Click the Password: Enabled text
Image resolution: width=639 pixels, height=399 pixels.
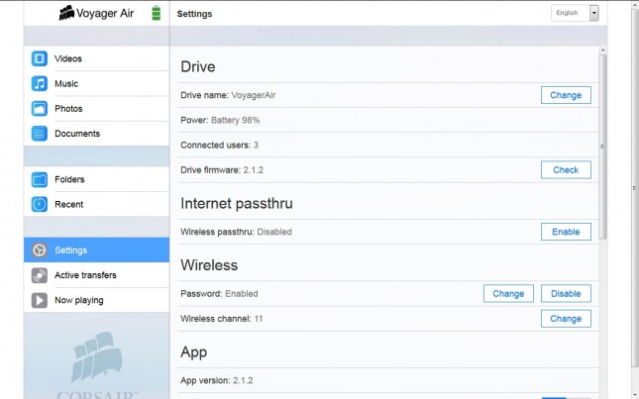coord(219,293)
